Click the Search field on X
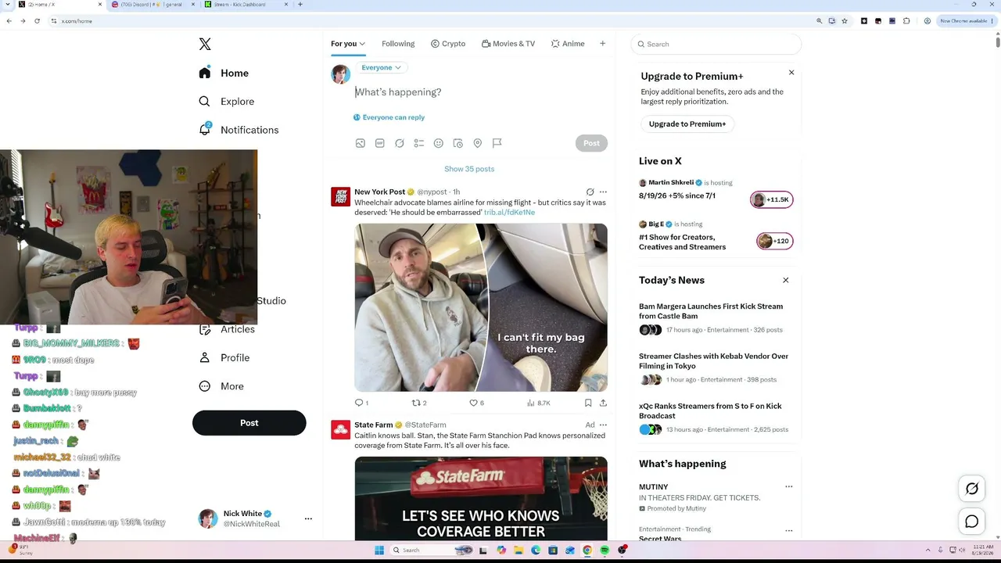This screenshot has height=563, width=1001. [716, 45]
